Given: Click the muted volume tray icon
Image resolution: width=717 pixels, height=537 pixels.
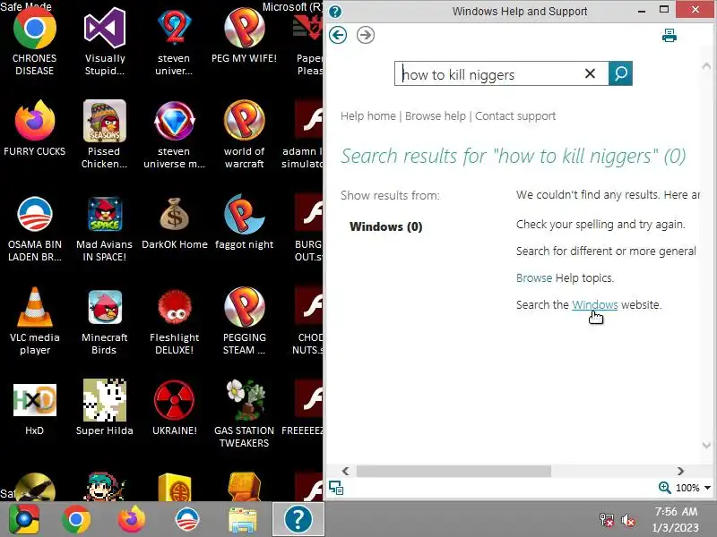Looking at the screenshot, I should 628,520.
